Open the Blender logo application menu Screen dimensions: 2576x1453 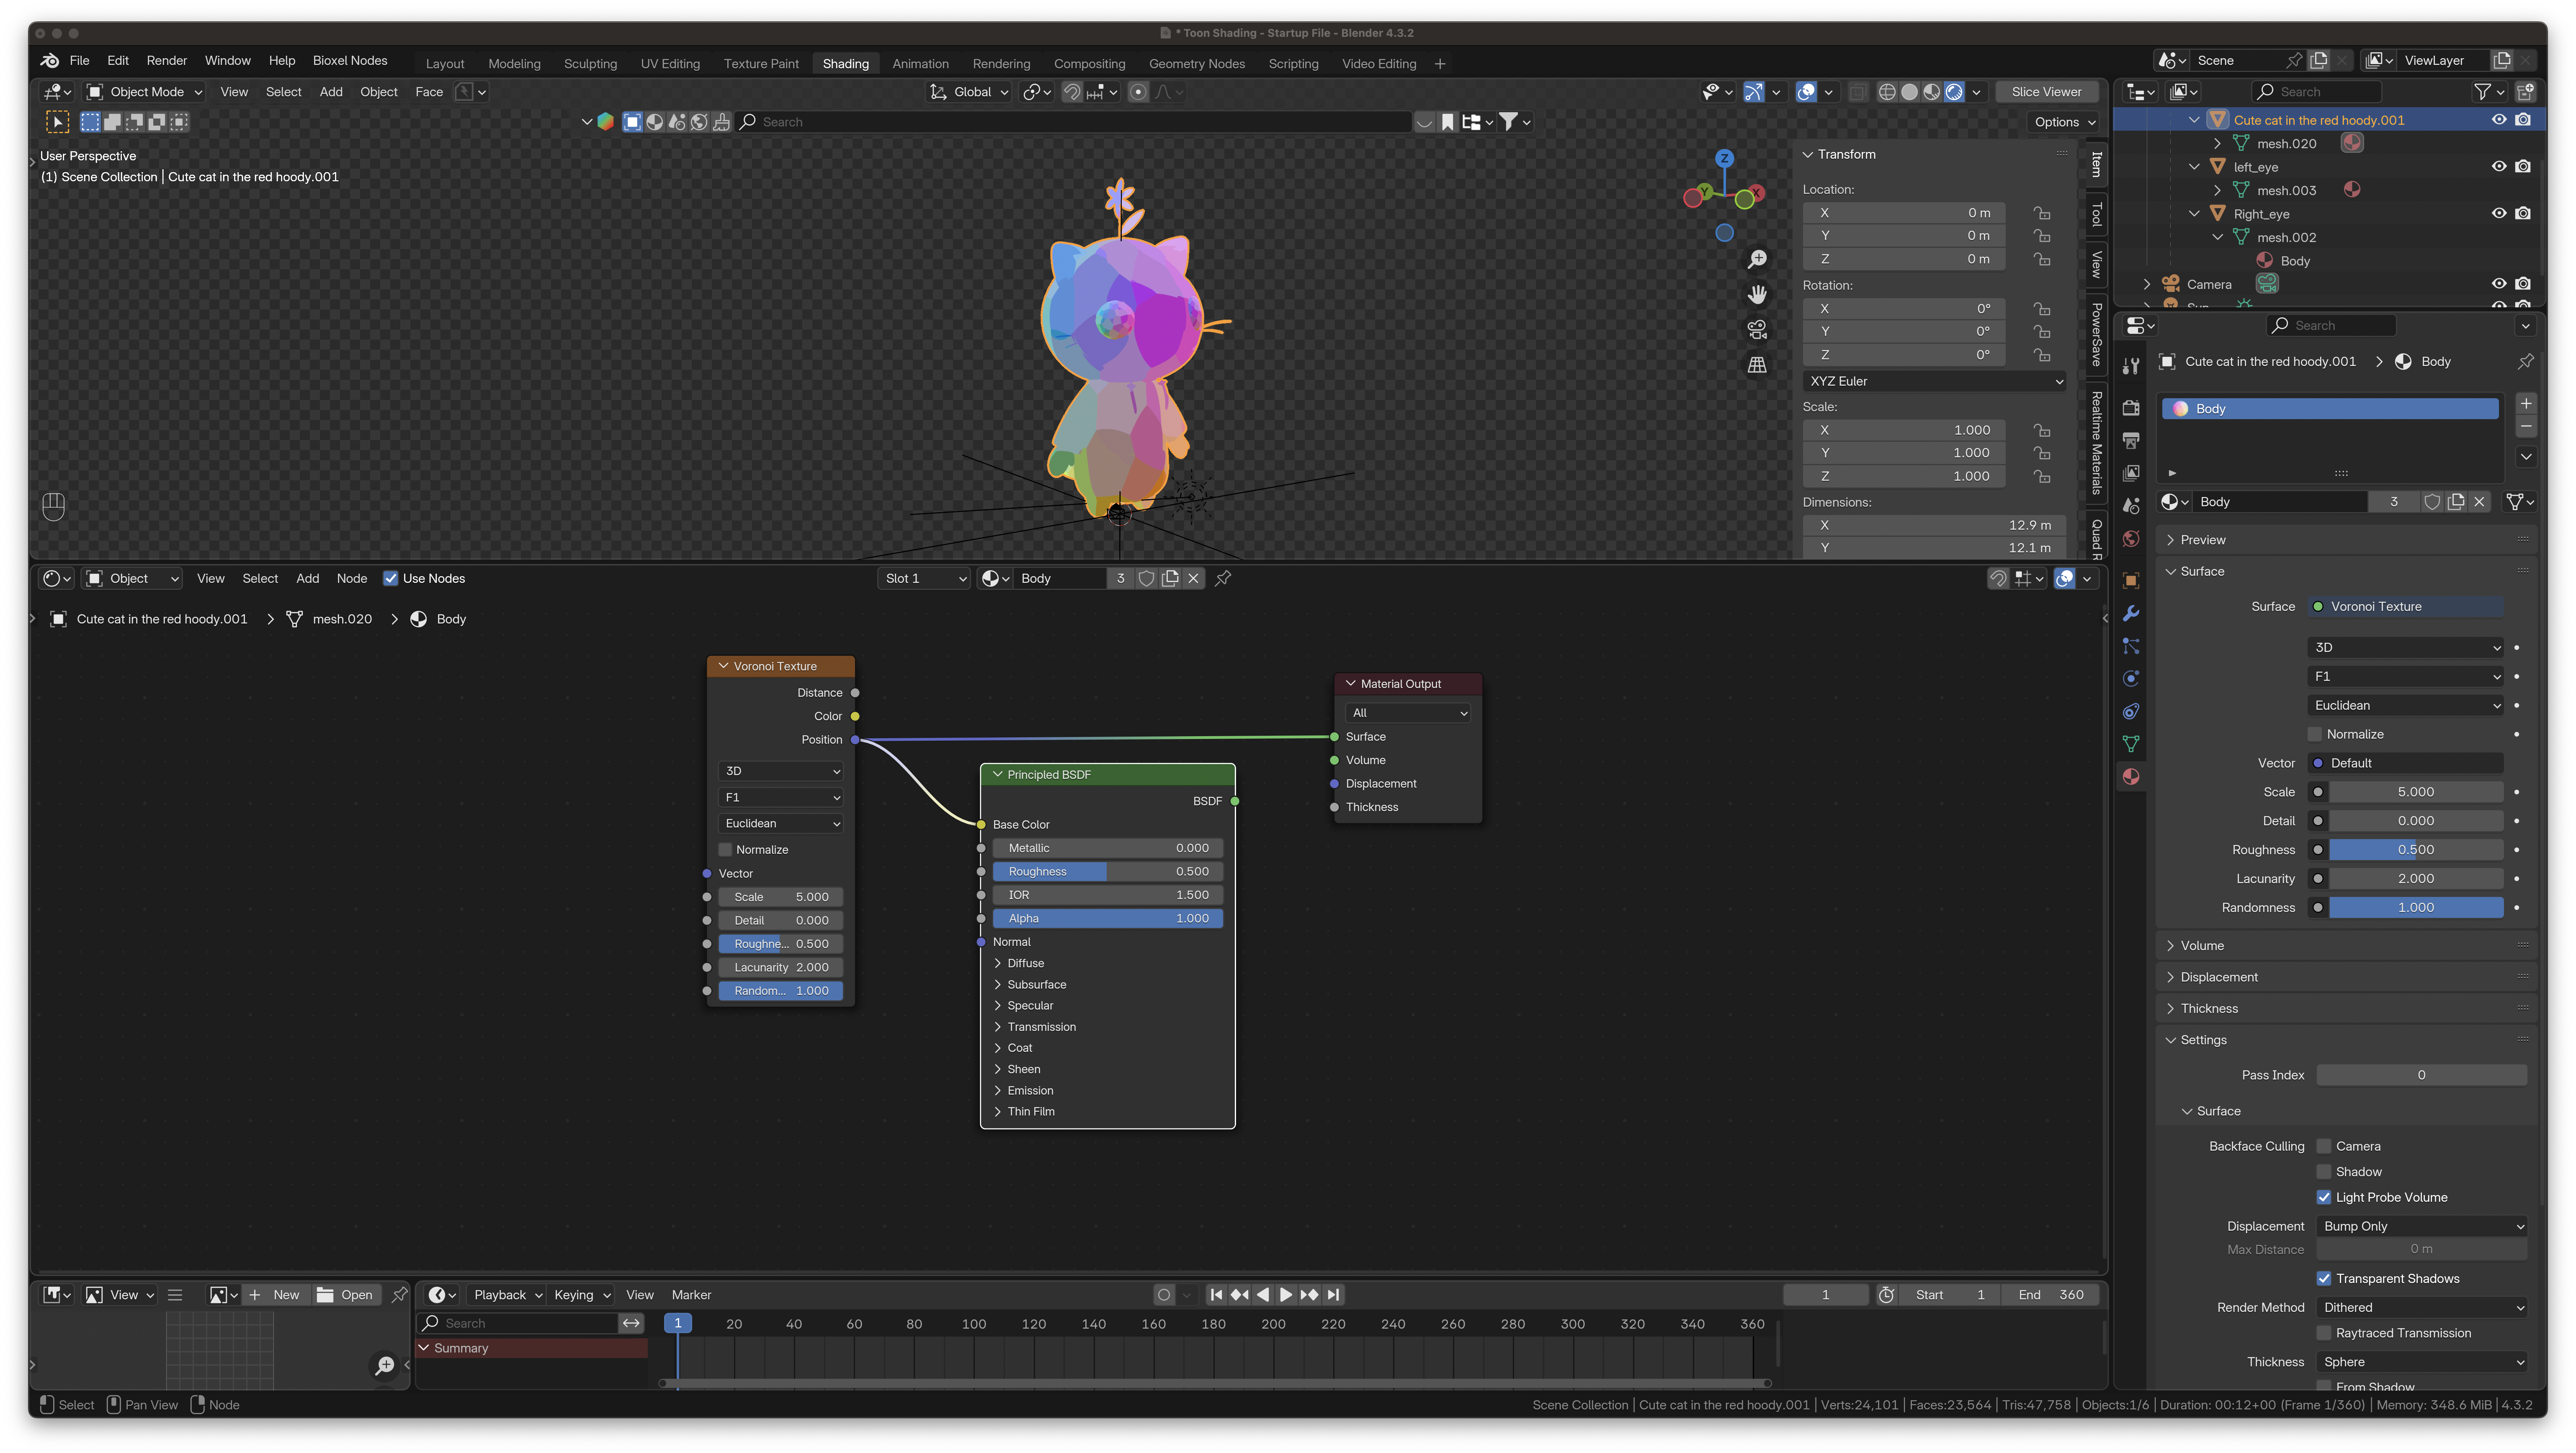(x=49, y=61)
